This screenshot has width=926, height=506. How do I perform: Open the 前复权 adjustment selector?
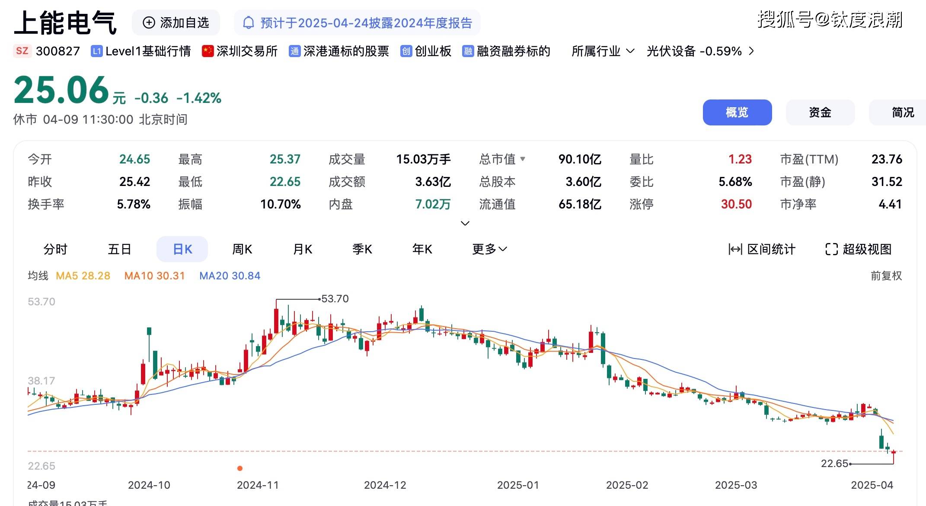click(x=886, y=275)
